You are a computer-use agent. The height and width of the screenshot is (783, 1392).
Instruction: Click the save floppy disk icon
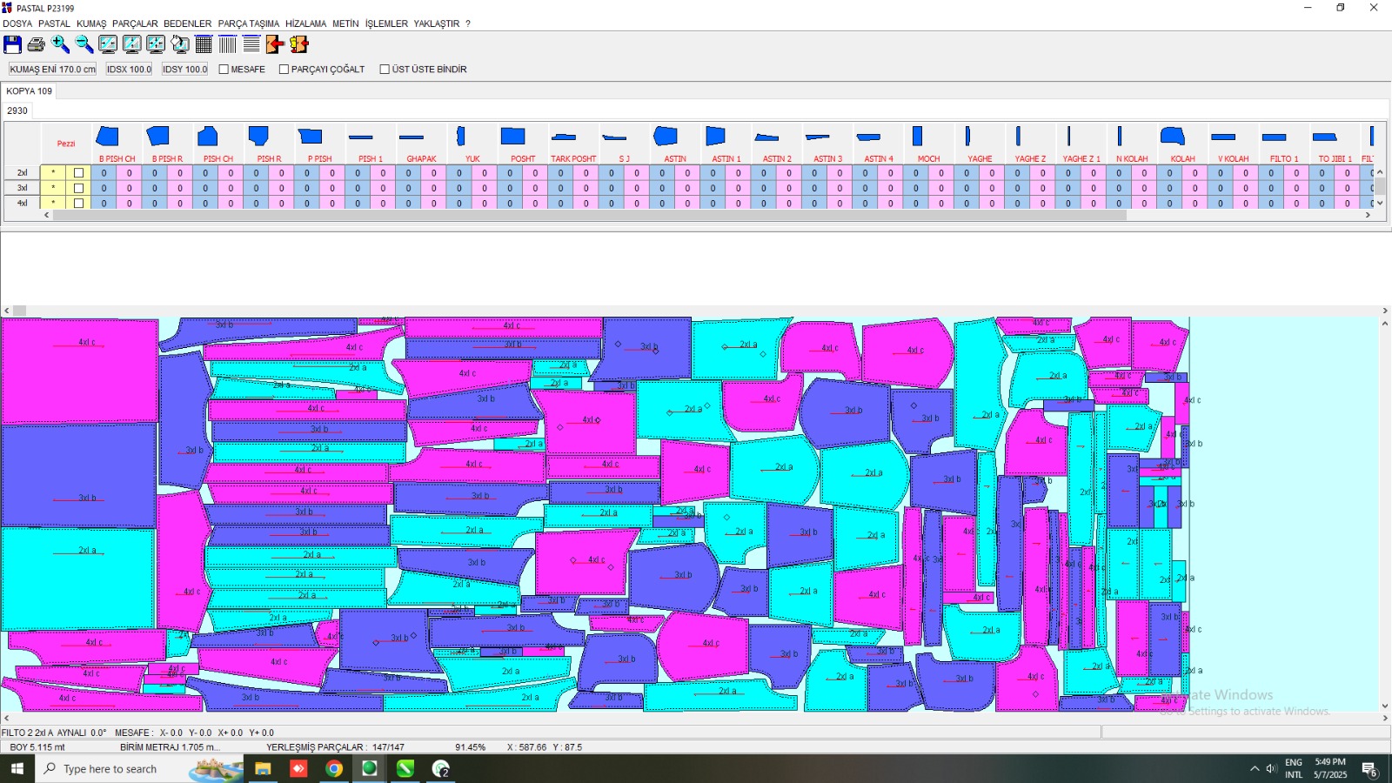pyautogui.click(x=12, y=44)
